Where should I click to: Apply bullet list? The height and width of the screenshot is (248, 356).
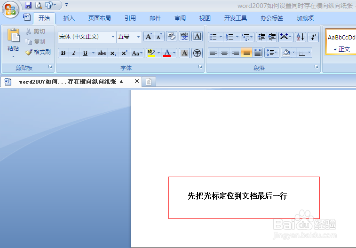[x=213, y=37]
